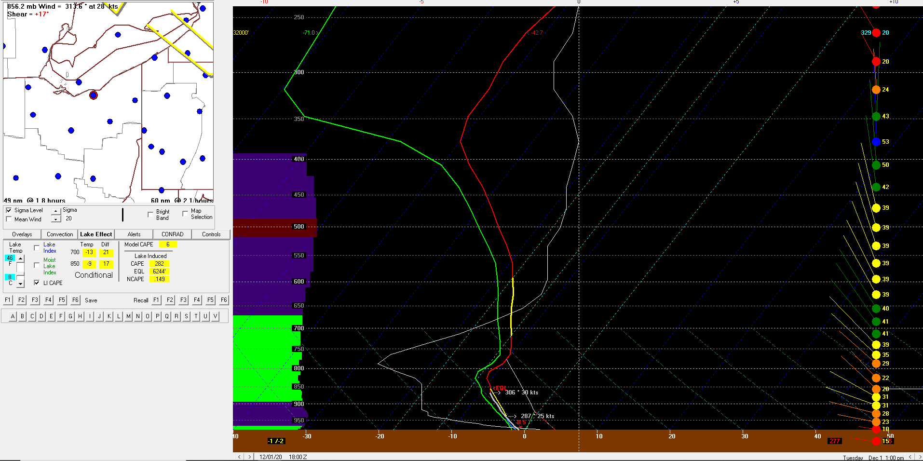Select the red-circled sounding station on map
923x461 pixels.
pos(94,95)
